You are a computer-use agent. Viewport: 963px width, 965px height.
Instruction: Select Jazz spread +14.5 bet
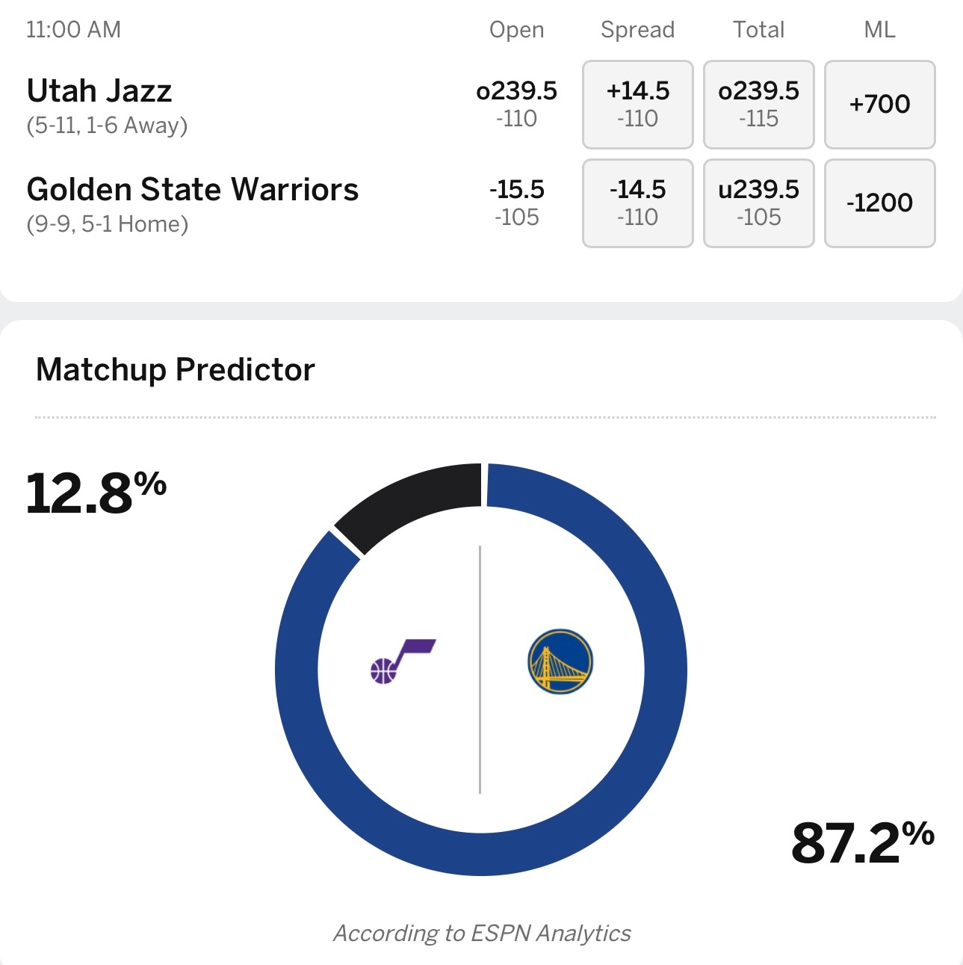click(638, 105)
